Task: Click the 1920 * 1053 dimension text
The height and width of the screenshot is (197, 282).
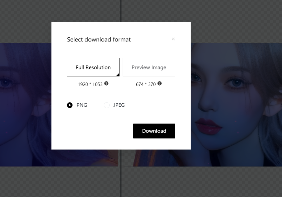Action: tap(90, 84)
